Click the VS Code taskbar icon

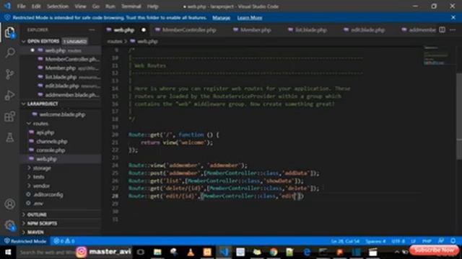pyautogui.click(x=225, y=252)
